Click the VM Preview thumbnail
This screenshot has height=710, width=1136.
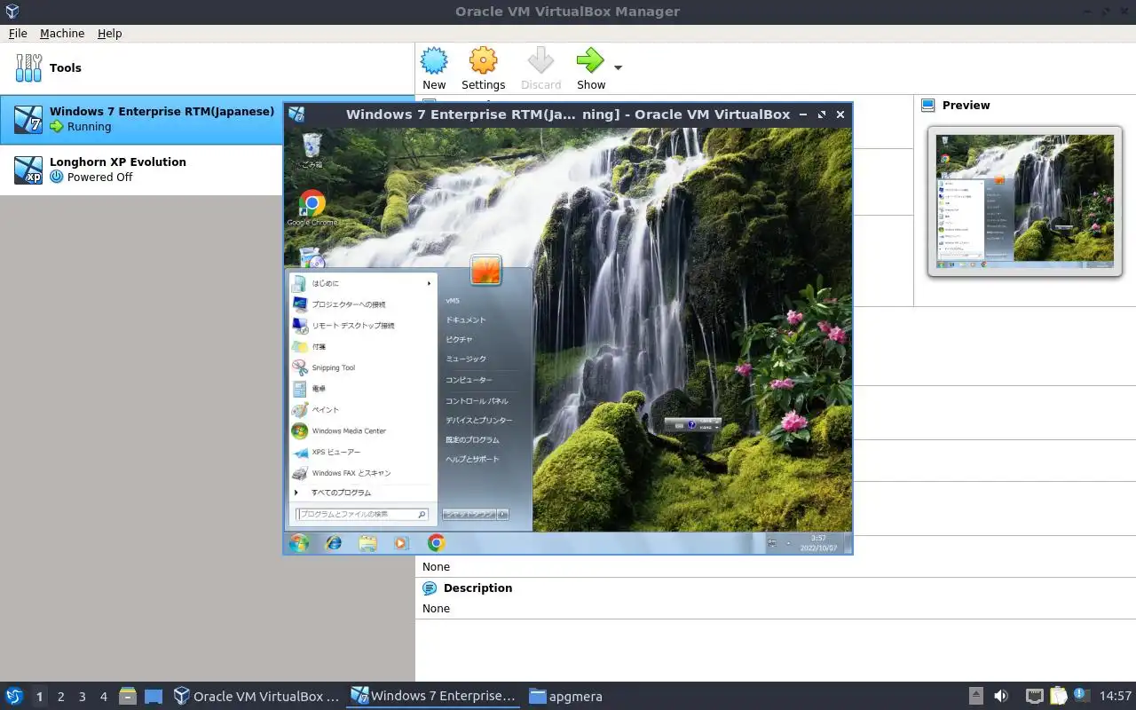tap(1025, 201)
